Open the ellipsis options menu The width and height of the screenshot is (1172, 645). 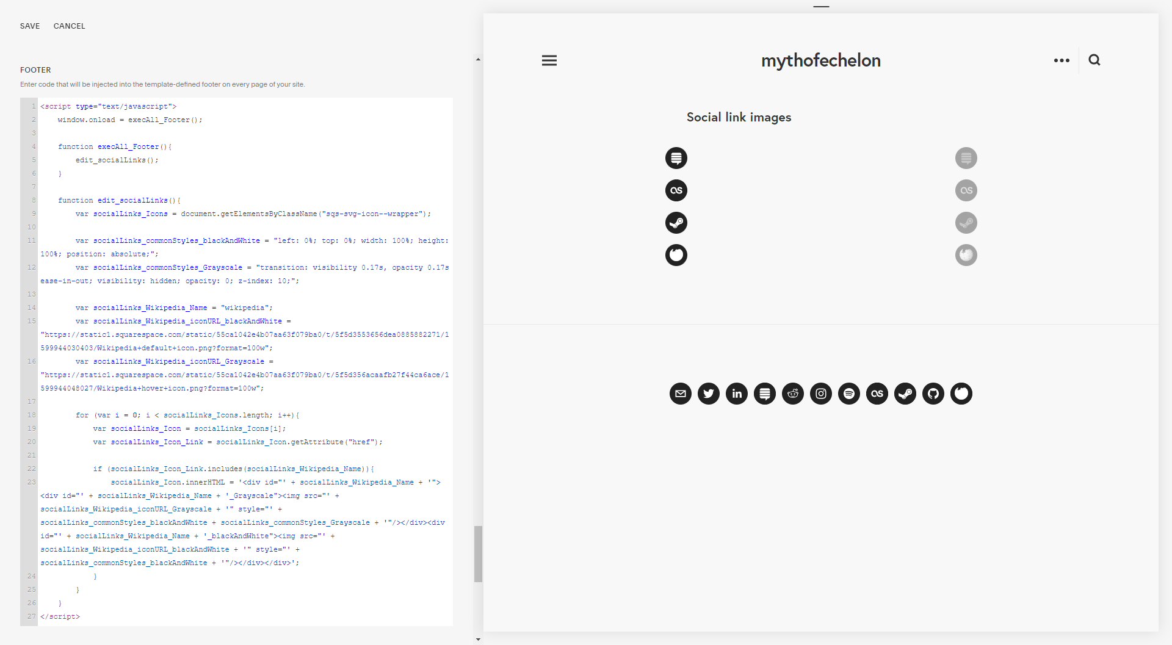1062,60
